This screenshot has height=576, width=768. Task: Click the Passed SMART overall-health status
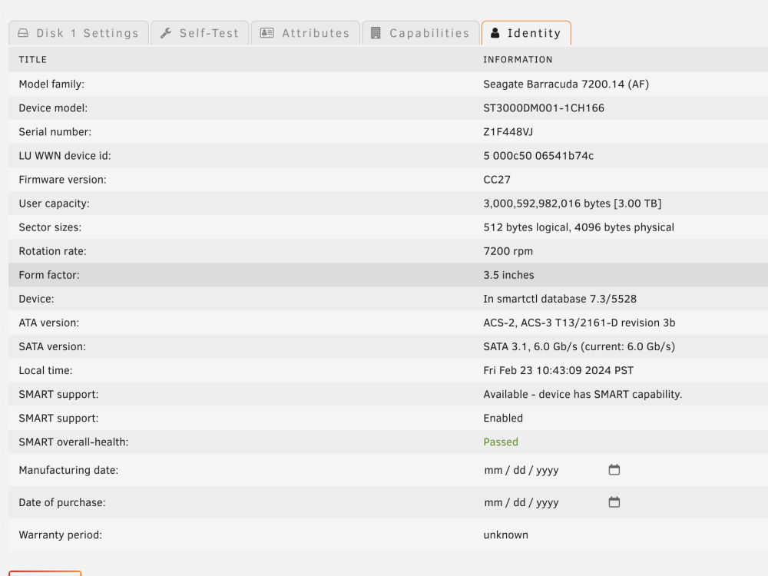501,442
